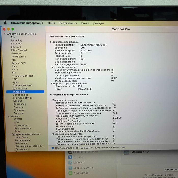Image resolution: width=178 pixels, height=178 pixels.
Task: Select Графіка/дисплеї in the sidebar
Action: pyautogui.click(x=22, y=85)
